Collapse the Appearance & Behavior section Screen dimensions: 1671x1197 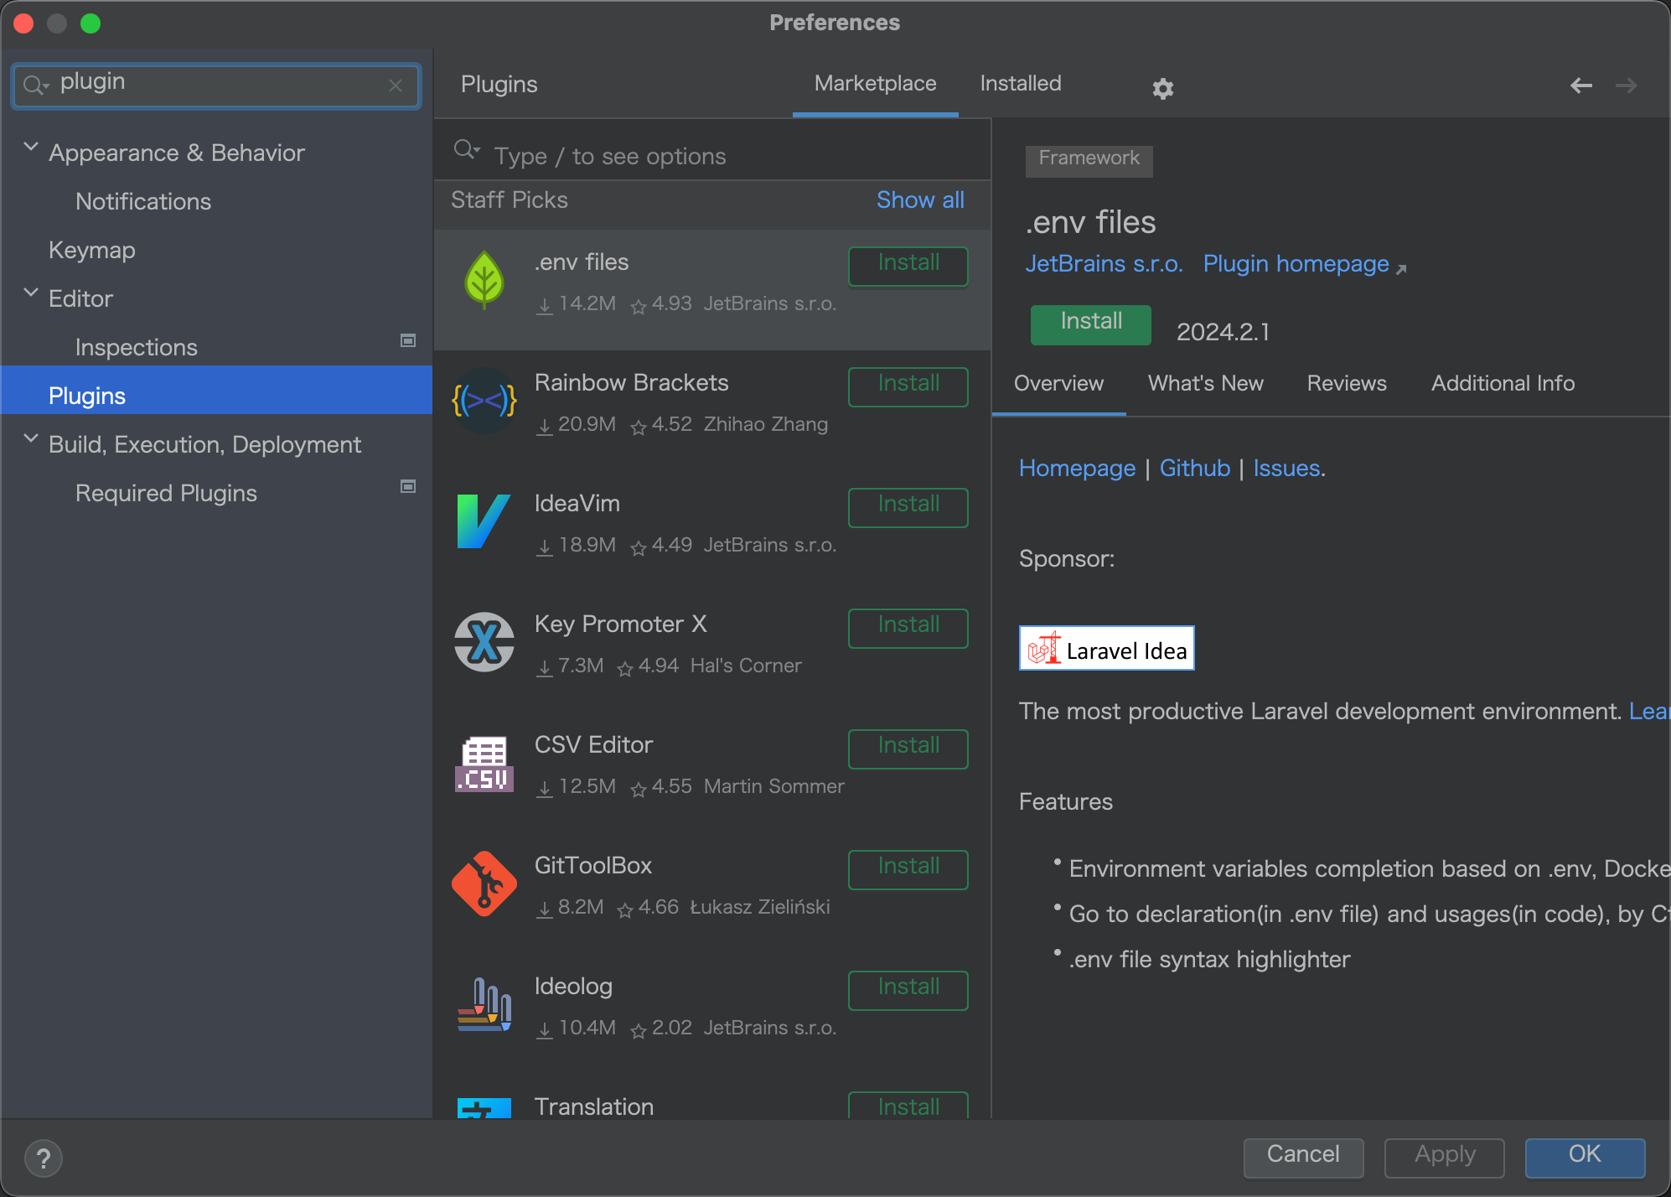click(x=31, y=148)
